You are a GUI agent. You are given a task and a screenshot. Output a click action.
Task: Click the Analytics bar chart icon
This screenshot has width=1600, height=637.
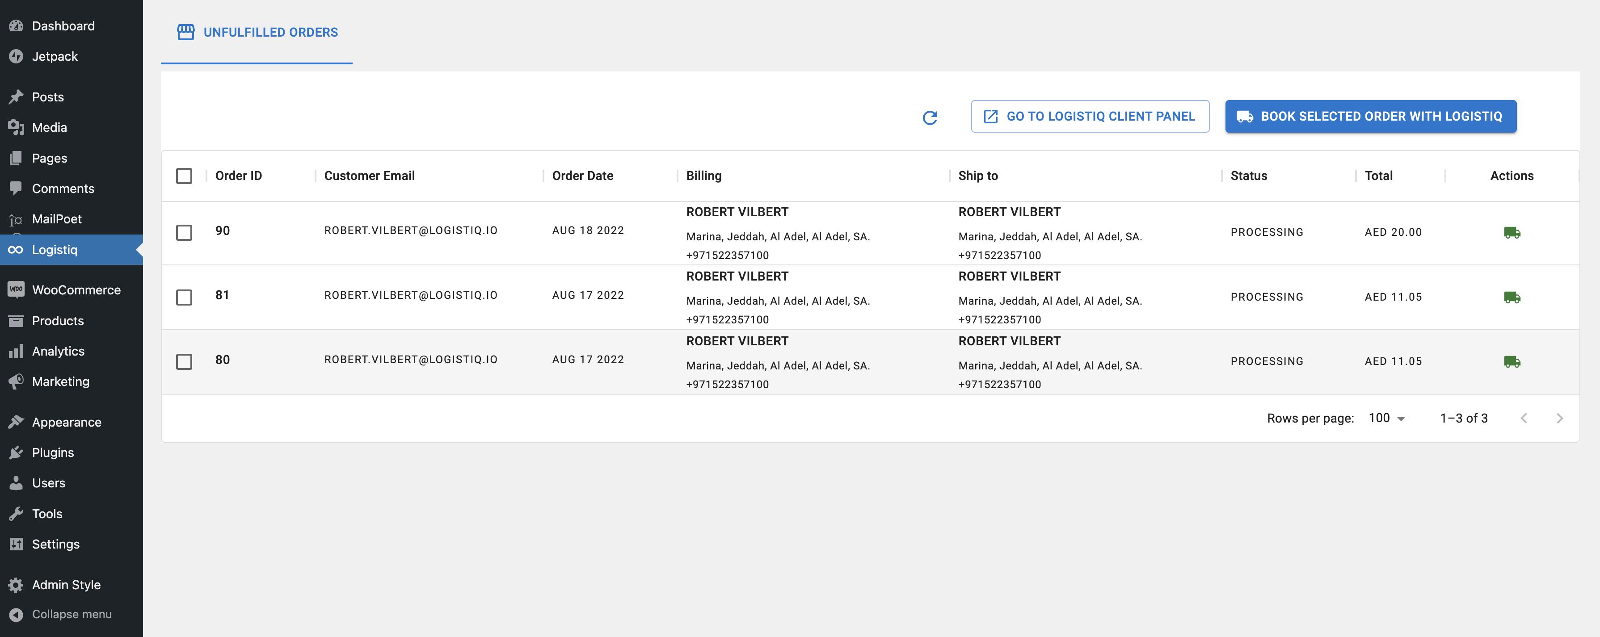[x=16, y=352]
